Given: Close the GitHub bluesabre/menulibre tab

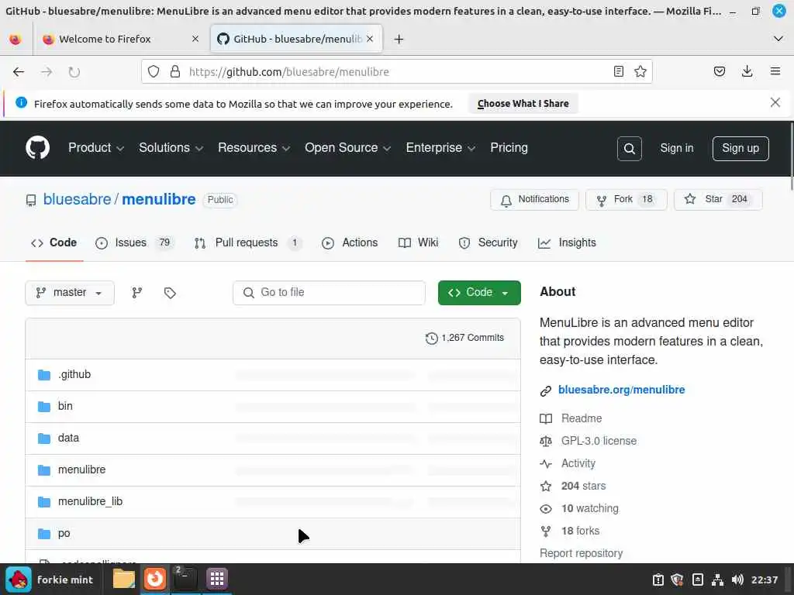Looking at the screenshot, I should pyautogui.click(x=370, y=39).
